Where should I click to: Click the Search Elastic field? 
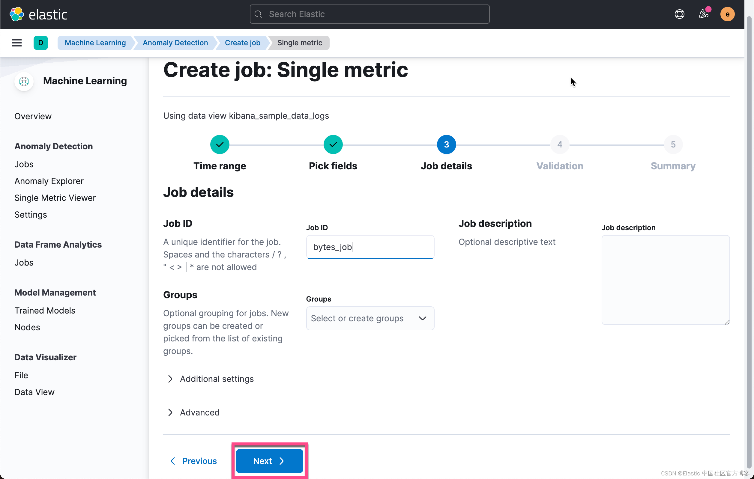[370, 14]
